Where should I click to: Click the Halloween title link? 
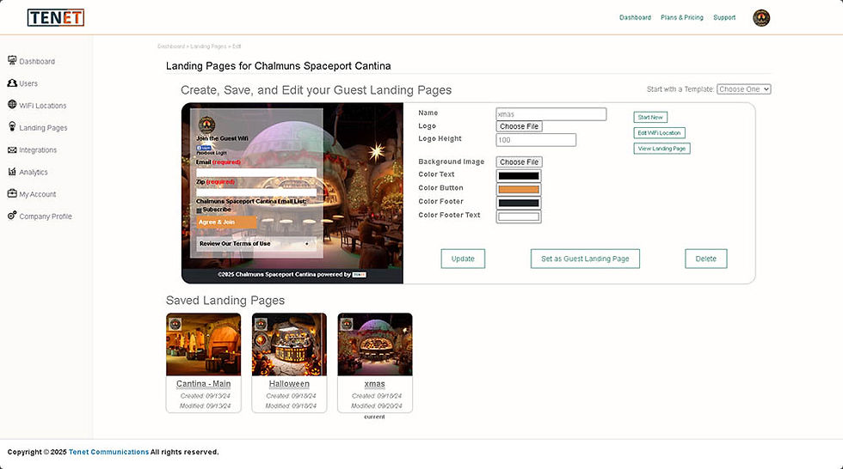coord(289,384)
